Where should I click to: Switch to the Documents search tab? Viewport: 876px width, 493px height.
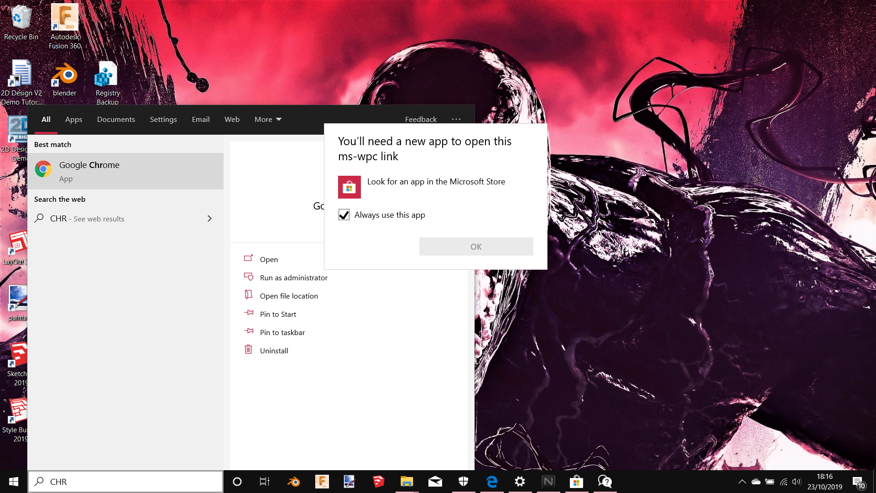coord(116,120)
